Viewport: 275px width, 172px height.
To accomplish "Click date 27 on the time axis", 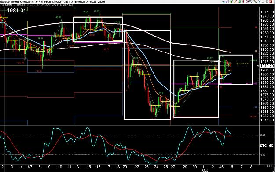I will (173, 167).
